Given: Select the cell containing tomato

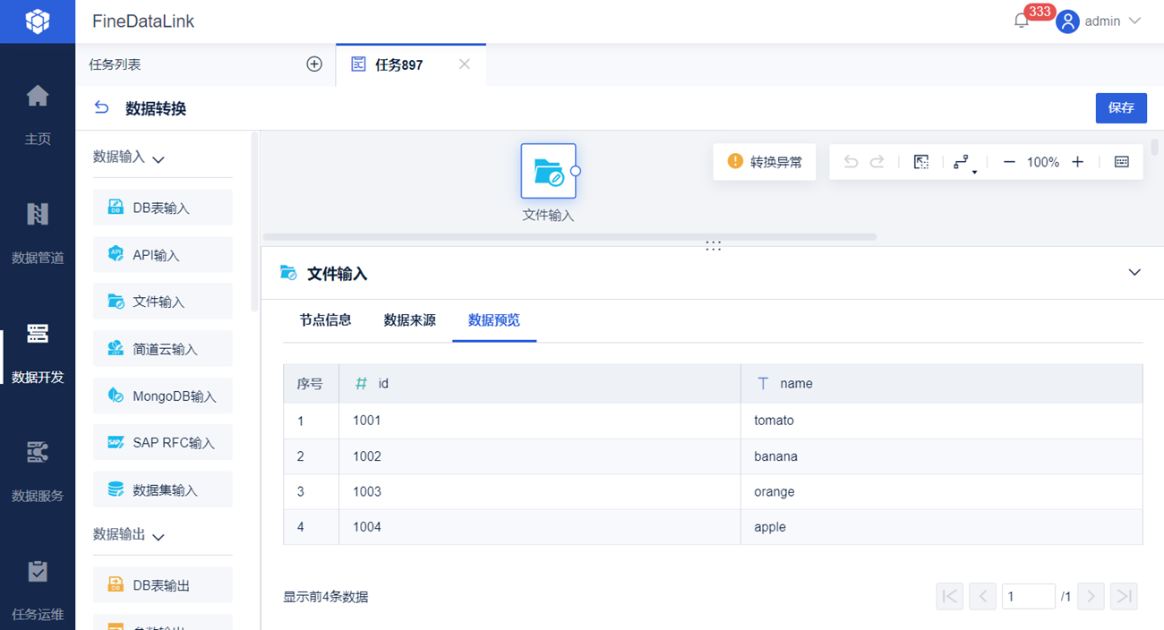Looking at the screenshot, I should click(x=942, y=421).
